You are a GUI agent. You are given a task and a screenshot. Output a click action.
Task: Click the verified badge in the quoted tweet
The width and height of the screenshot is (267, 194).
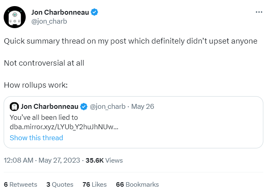pyautogui.click(x=84, y=107)
